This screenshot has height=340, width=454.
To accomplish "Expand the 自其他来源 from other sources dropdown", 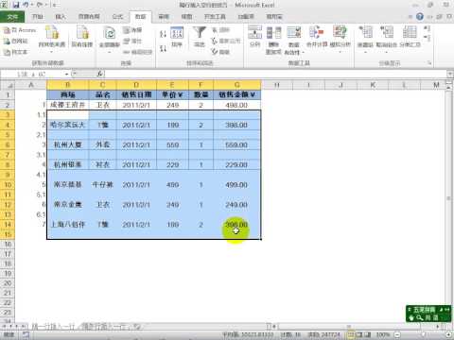I will [51, 51].
